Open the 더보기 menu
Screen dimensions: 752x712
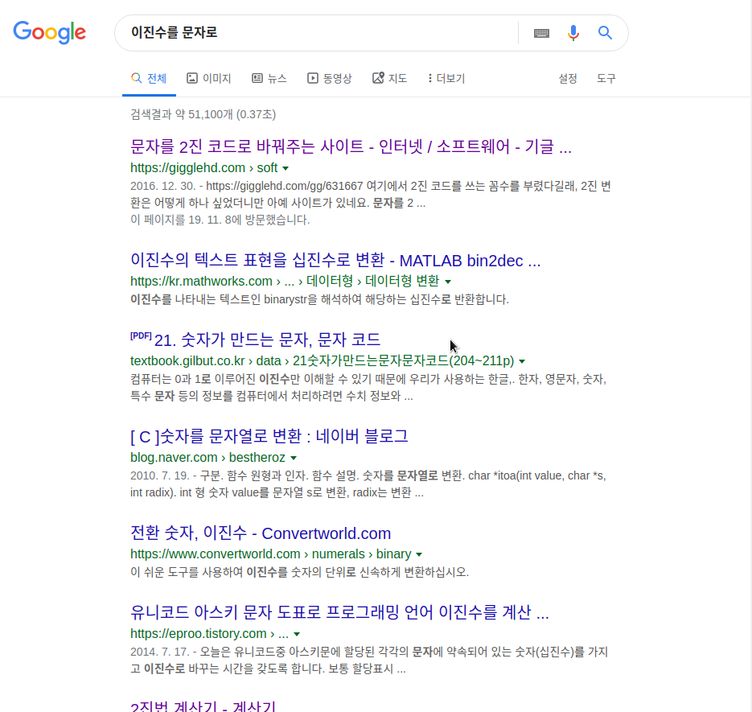[446, 78]
